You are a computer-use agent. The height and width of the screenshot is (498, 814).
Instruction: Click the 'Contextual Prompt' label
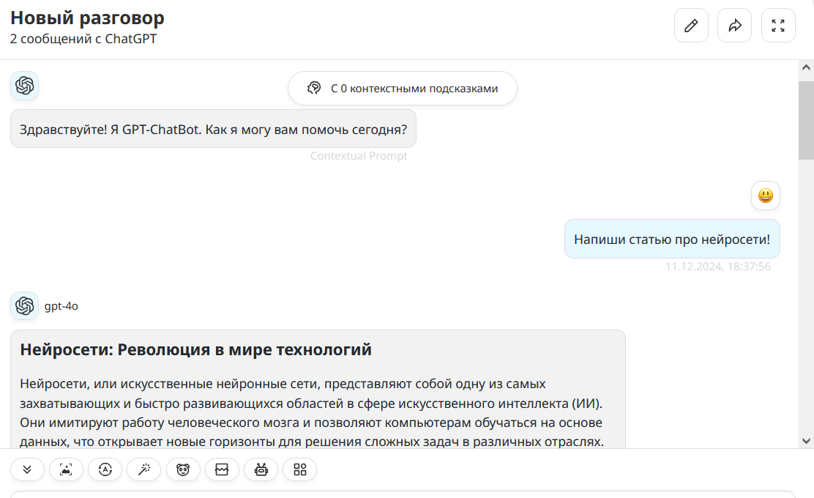click(359, 156)
